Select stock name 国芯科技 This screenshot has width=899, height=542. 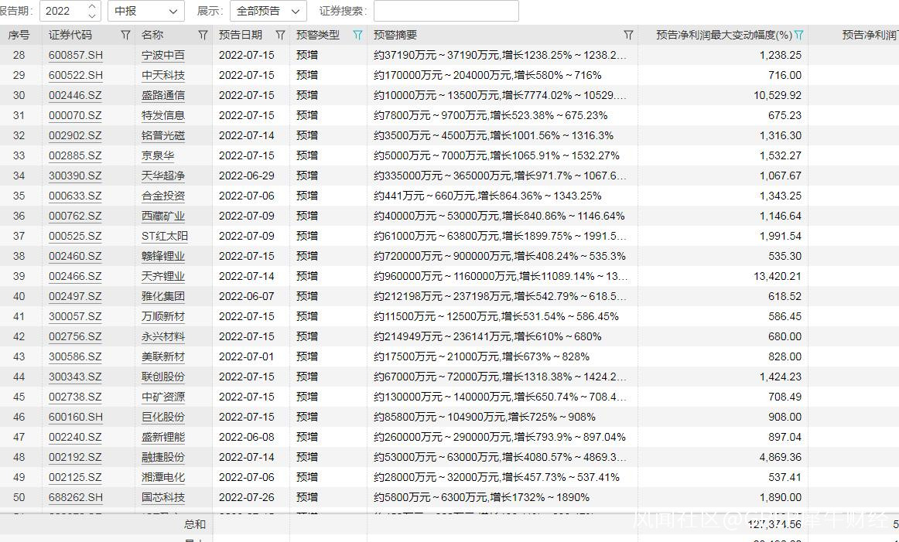[163, 497]
